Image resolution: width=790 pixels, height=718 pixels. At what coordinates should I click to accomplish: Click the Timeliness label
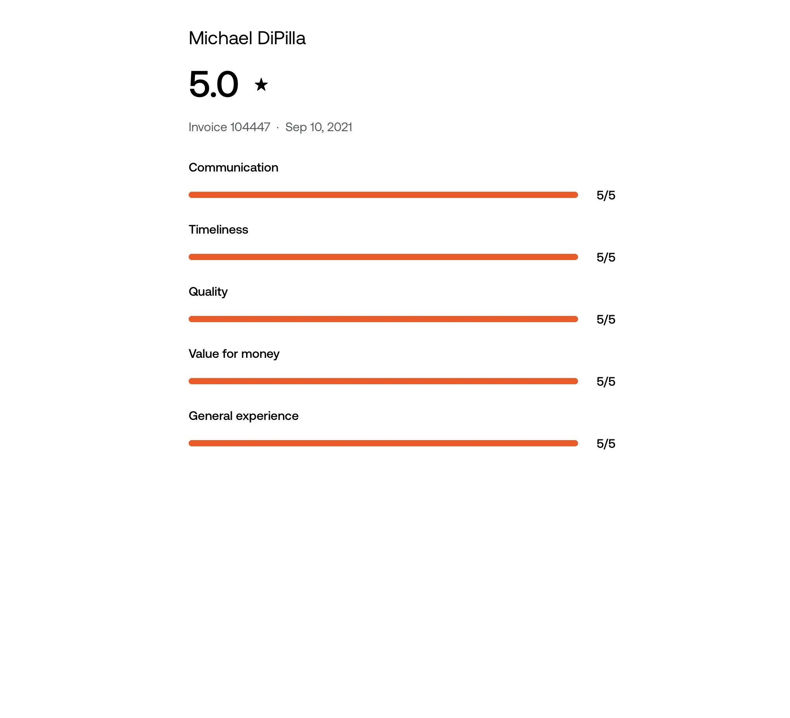(x=218, y=229)
